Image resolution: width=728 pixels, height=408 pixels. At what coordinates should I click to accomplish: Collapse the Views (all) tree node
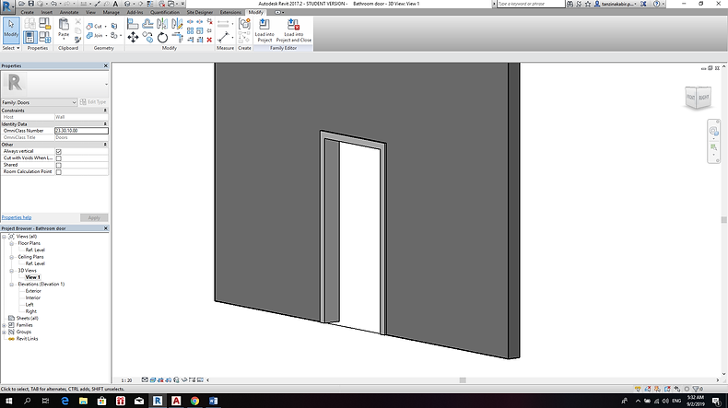pyautogui.click(x=5, y=237)
